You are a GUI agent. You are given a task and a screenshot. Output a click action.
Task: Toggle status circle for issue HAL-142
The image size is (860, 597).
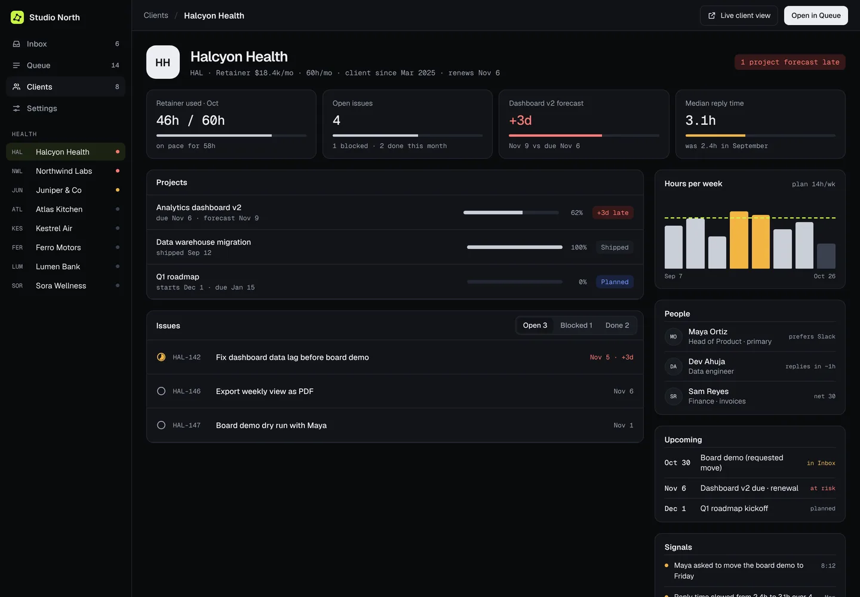pyautogui.click(x=161, y=357)
